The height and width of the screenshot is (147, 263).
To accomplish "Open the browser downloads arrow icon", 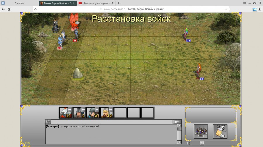I will point(259,9).
